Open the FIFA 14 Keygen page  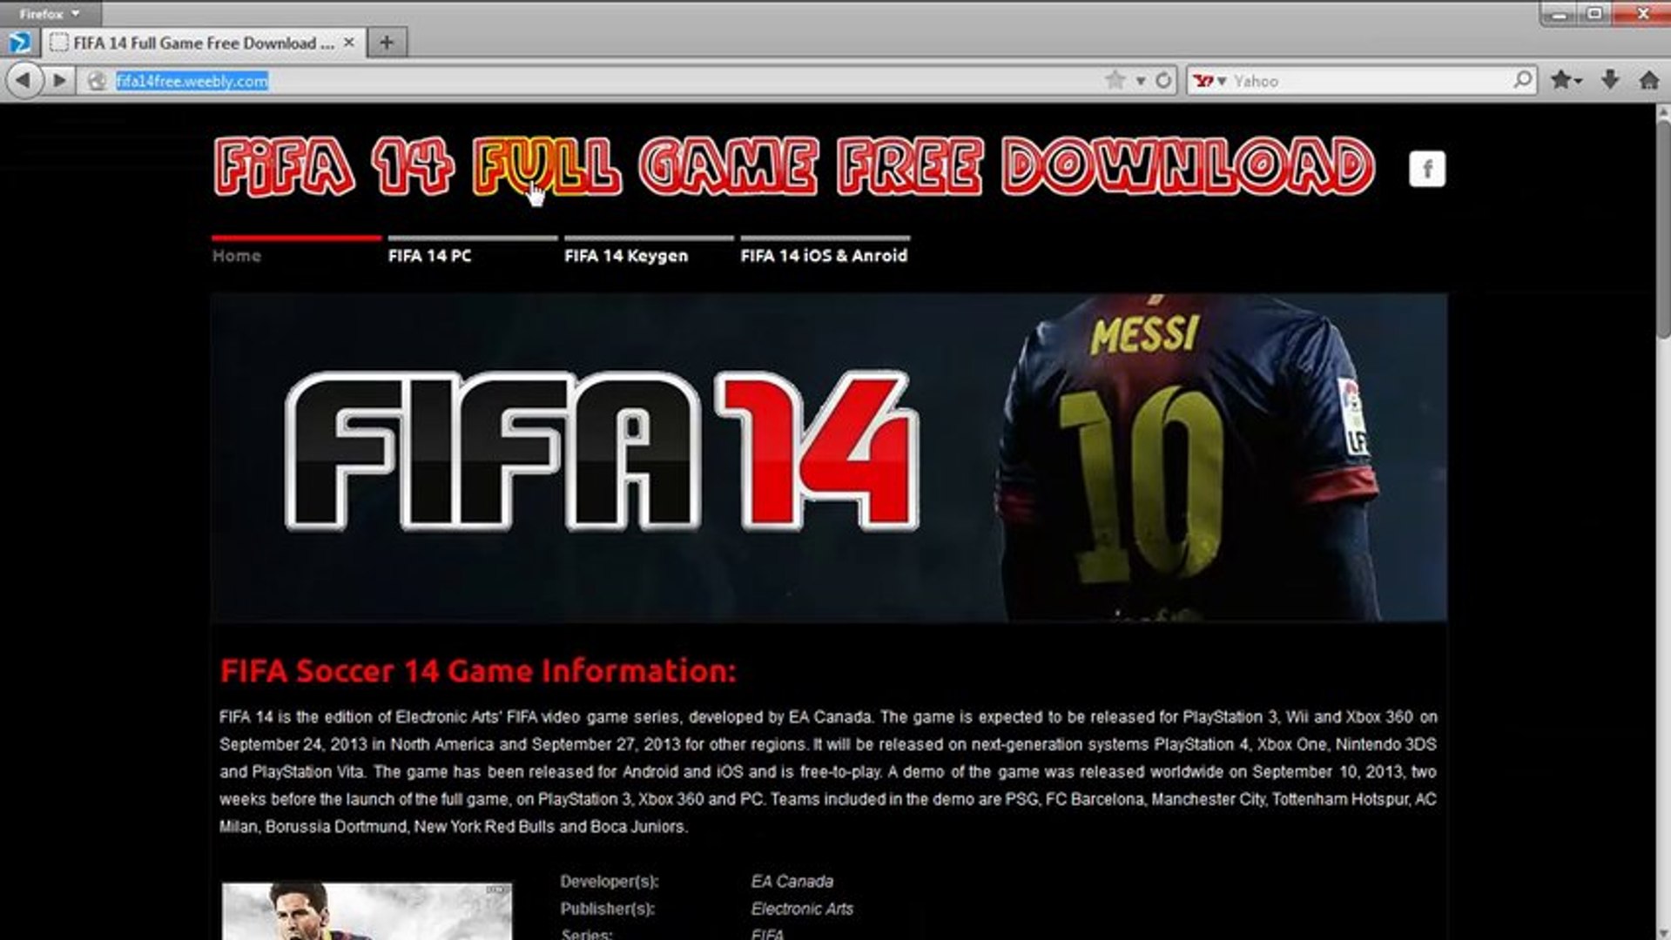tap(626, 256)
